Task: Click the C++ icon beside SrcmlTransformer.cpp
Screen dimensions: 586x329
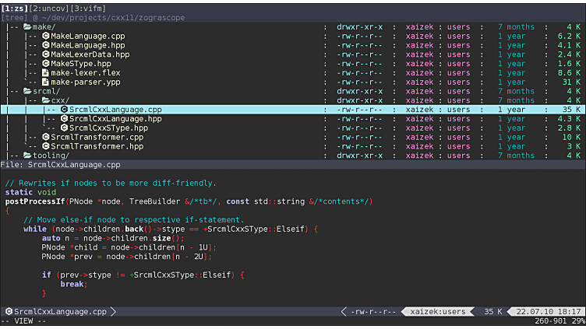Action: [44, 137]
